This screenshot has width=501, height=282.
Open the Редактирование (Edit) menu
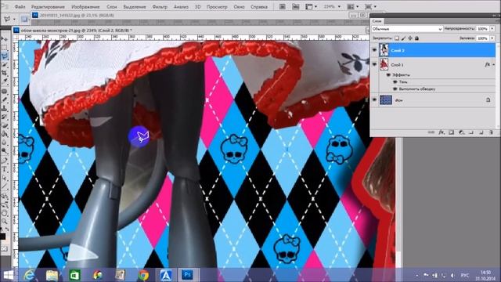click(48, 6)
